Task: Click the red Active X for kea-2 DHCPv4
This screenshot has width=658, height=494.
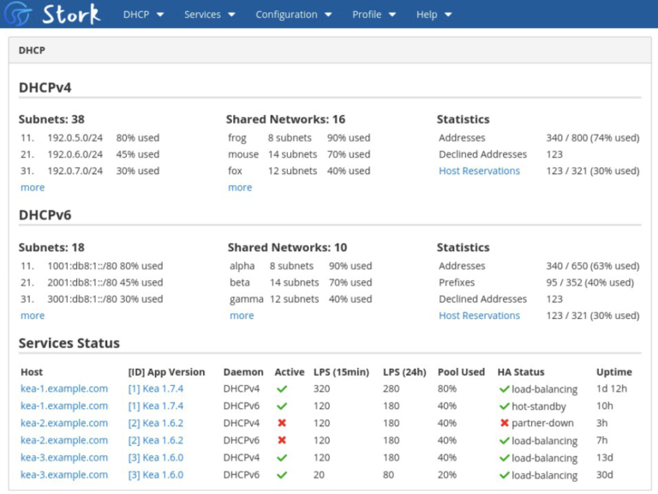Action: point(281,424)
